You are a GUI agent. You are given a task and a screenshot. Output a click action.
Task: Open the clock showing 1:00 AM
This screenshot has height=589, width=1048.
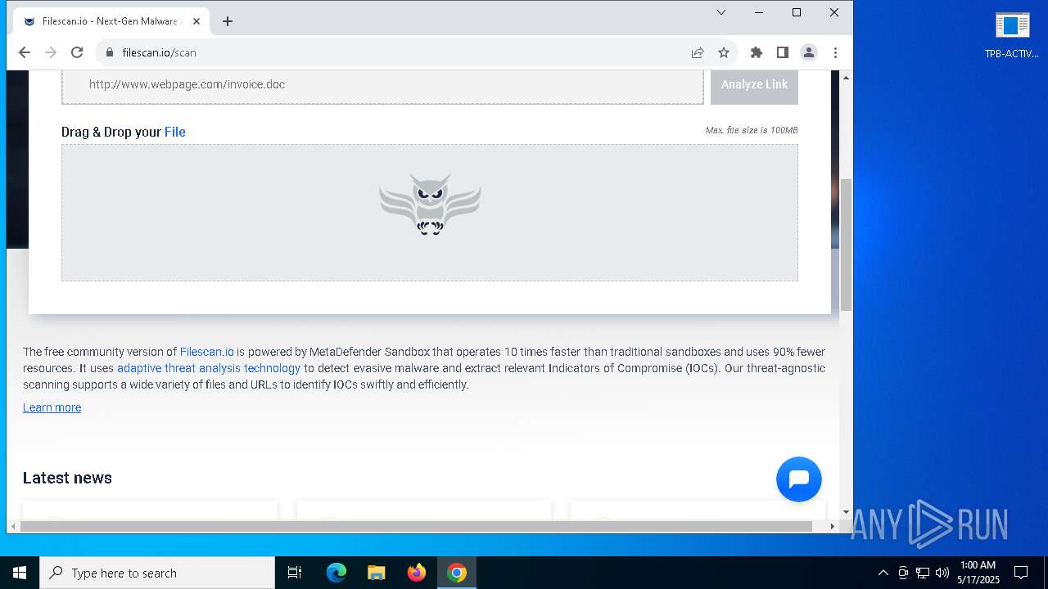978,573
